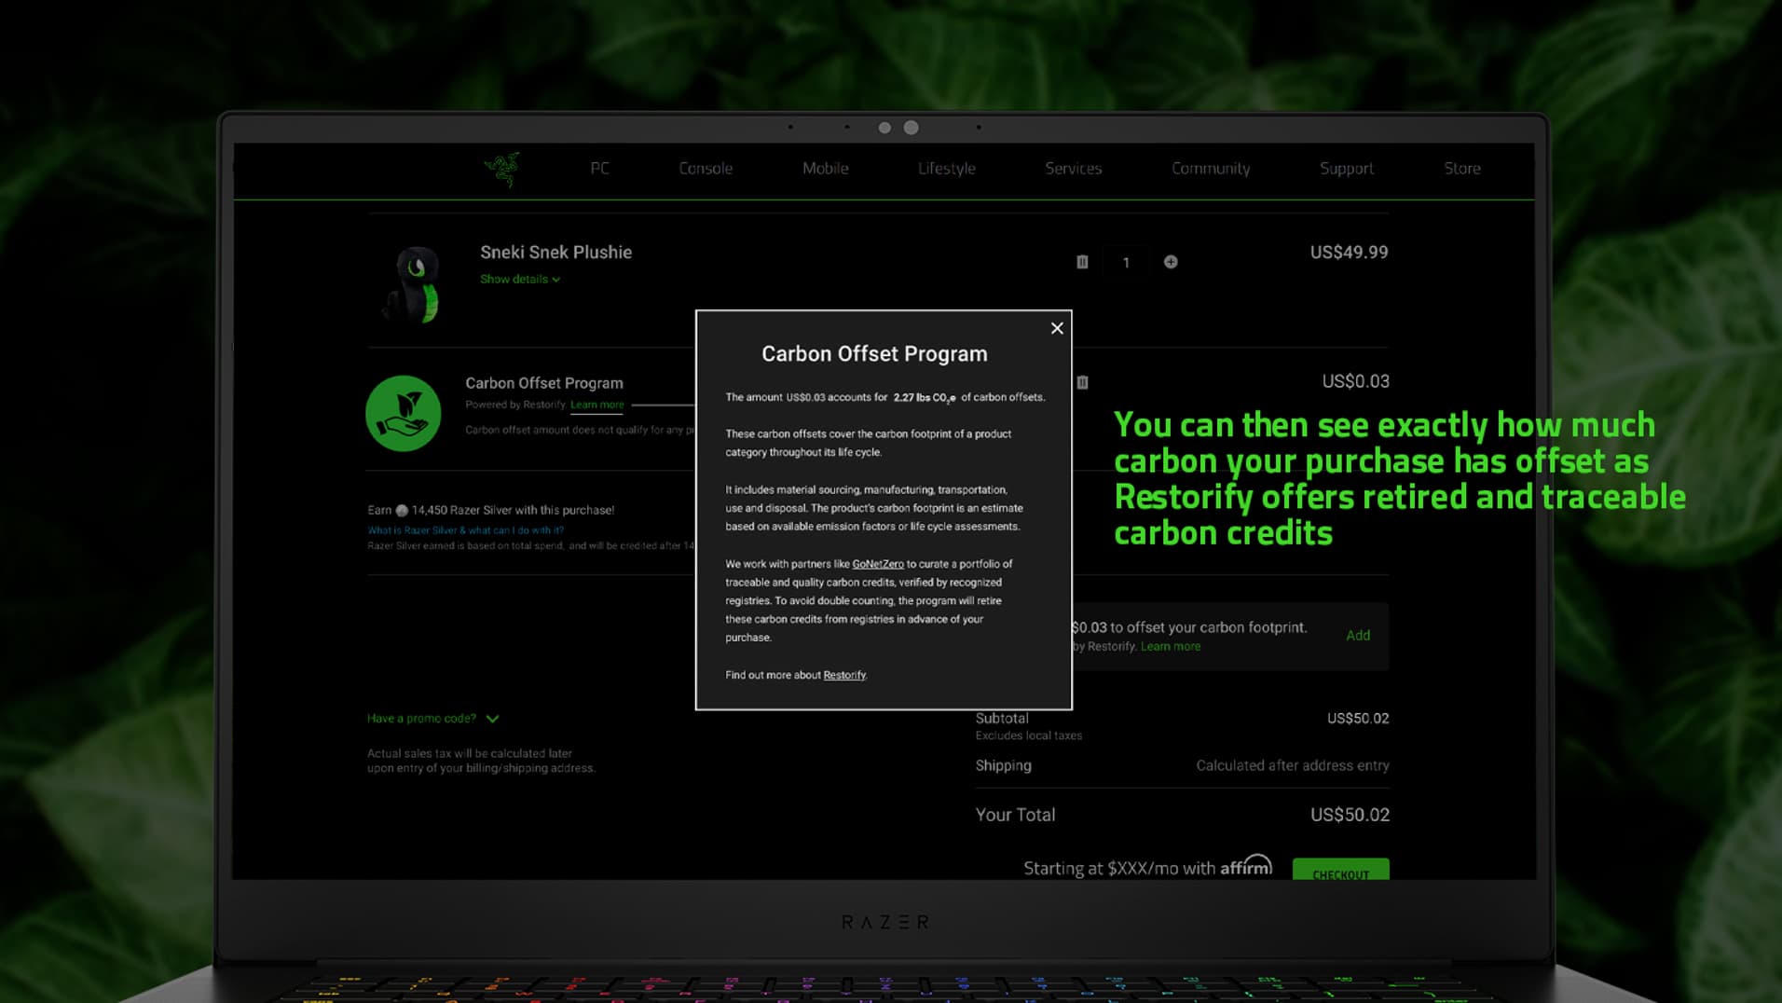Click the Sneki Snek Plushie title

click(x=555, y=252)
